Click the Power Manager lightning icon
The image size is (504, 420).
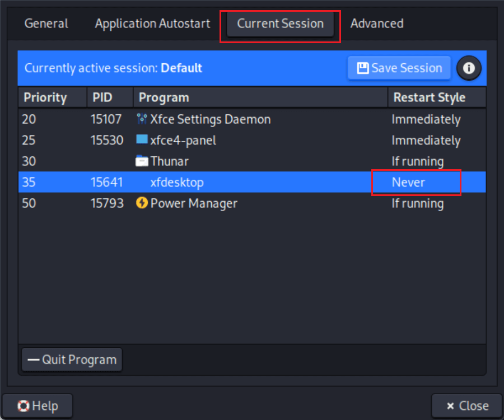coord(142,203)
